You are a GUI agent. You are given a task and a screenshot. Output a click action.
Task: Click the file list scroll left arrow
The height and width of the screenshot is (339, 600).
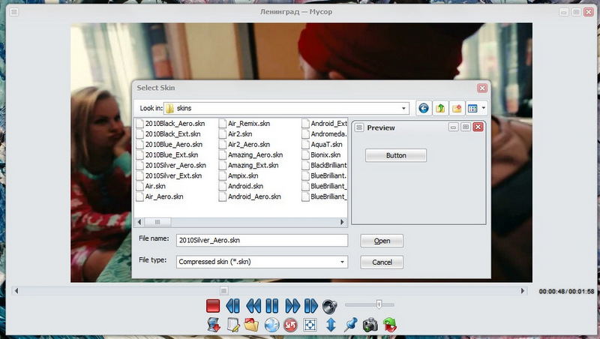tap(139, 222)
